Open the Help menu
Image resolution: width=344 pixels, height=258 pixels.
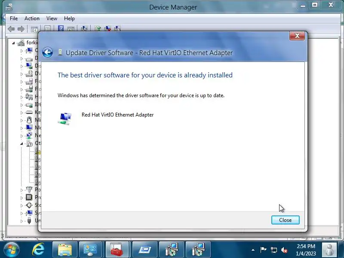(69, 18)
